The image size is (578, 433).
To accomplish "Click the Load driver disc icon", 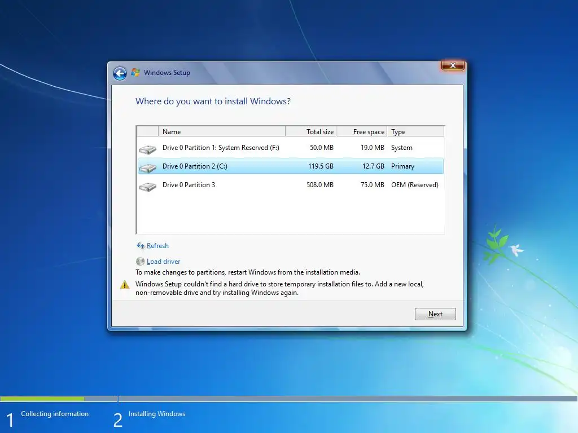I will tap(140, 262).
